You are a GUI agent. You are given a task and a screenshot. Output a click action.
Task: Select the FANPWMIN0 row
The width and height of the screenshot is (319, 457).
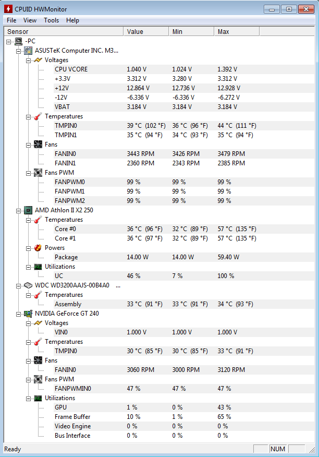pyautogui.click(x=184, y=389)
